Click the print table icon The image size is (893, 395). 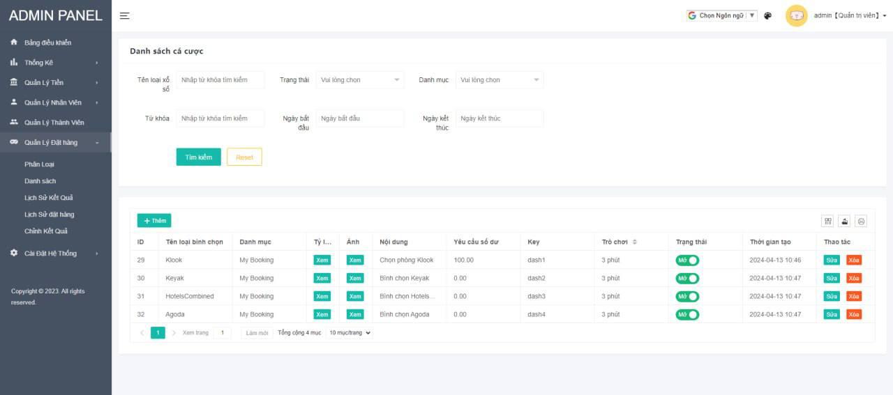[861, 221]
